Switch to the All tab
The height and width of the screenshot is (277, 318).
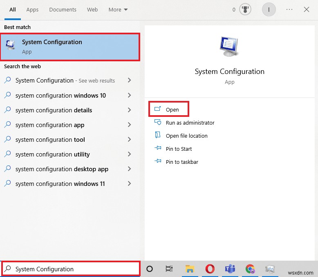pyautogui.click(x=13, y=9)
